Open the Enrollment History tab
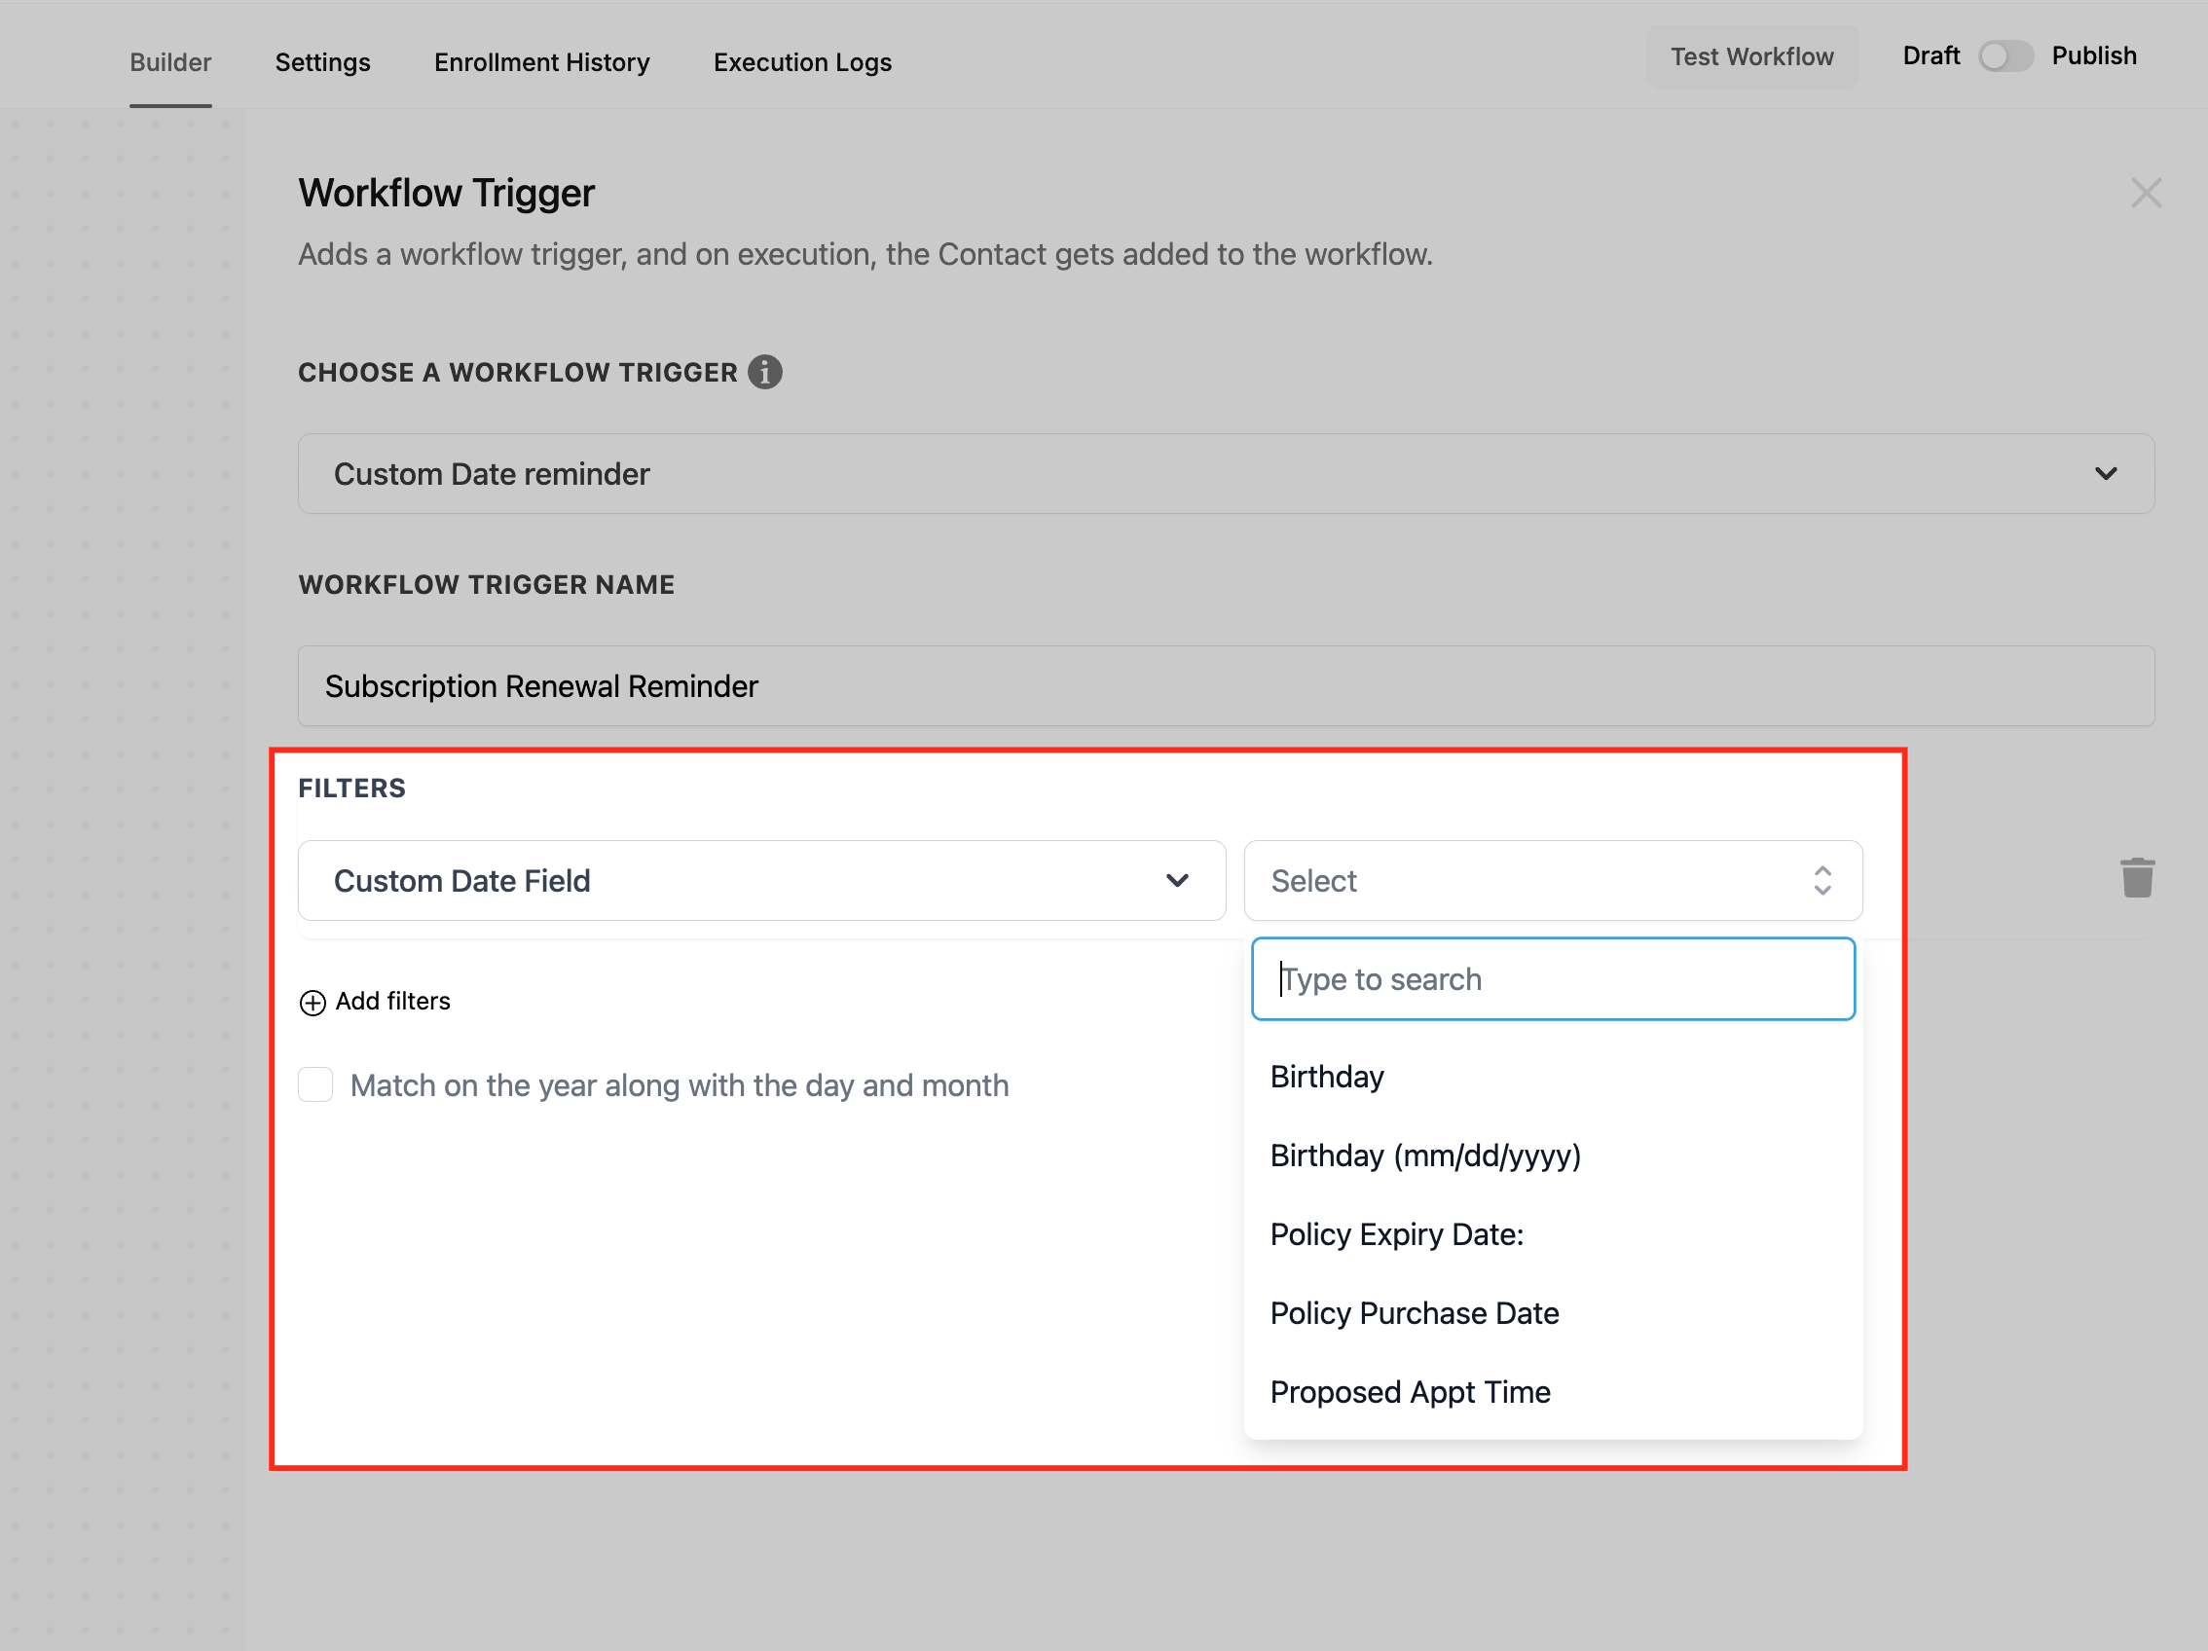Screen dimensions: 2208x1651 click(x=541, y=62)
